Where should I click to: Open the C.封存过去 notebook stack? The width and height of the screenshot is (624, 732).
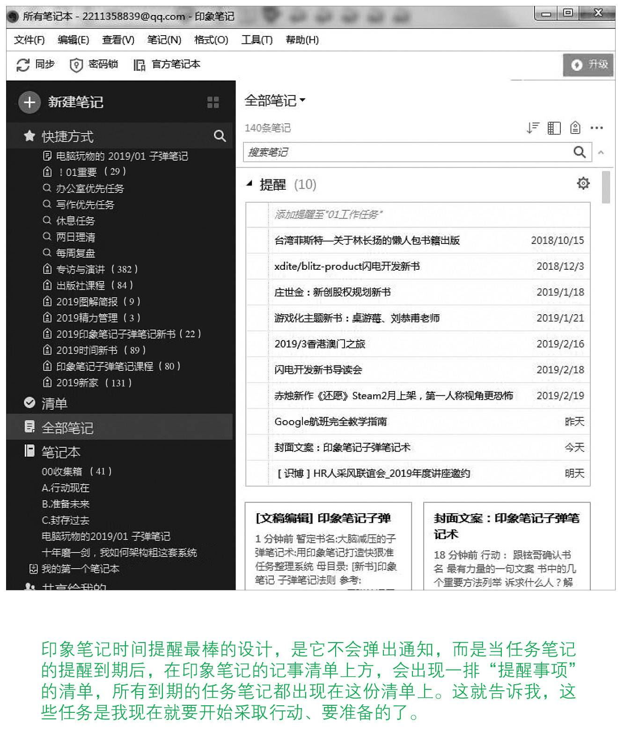point(66,520)
